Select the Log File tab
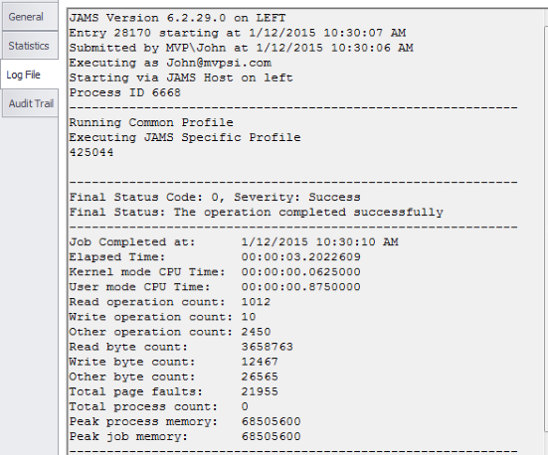The width and height of the screenshot is (548, 455). coord(30,75)
